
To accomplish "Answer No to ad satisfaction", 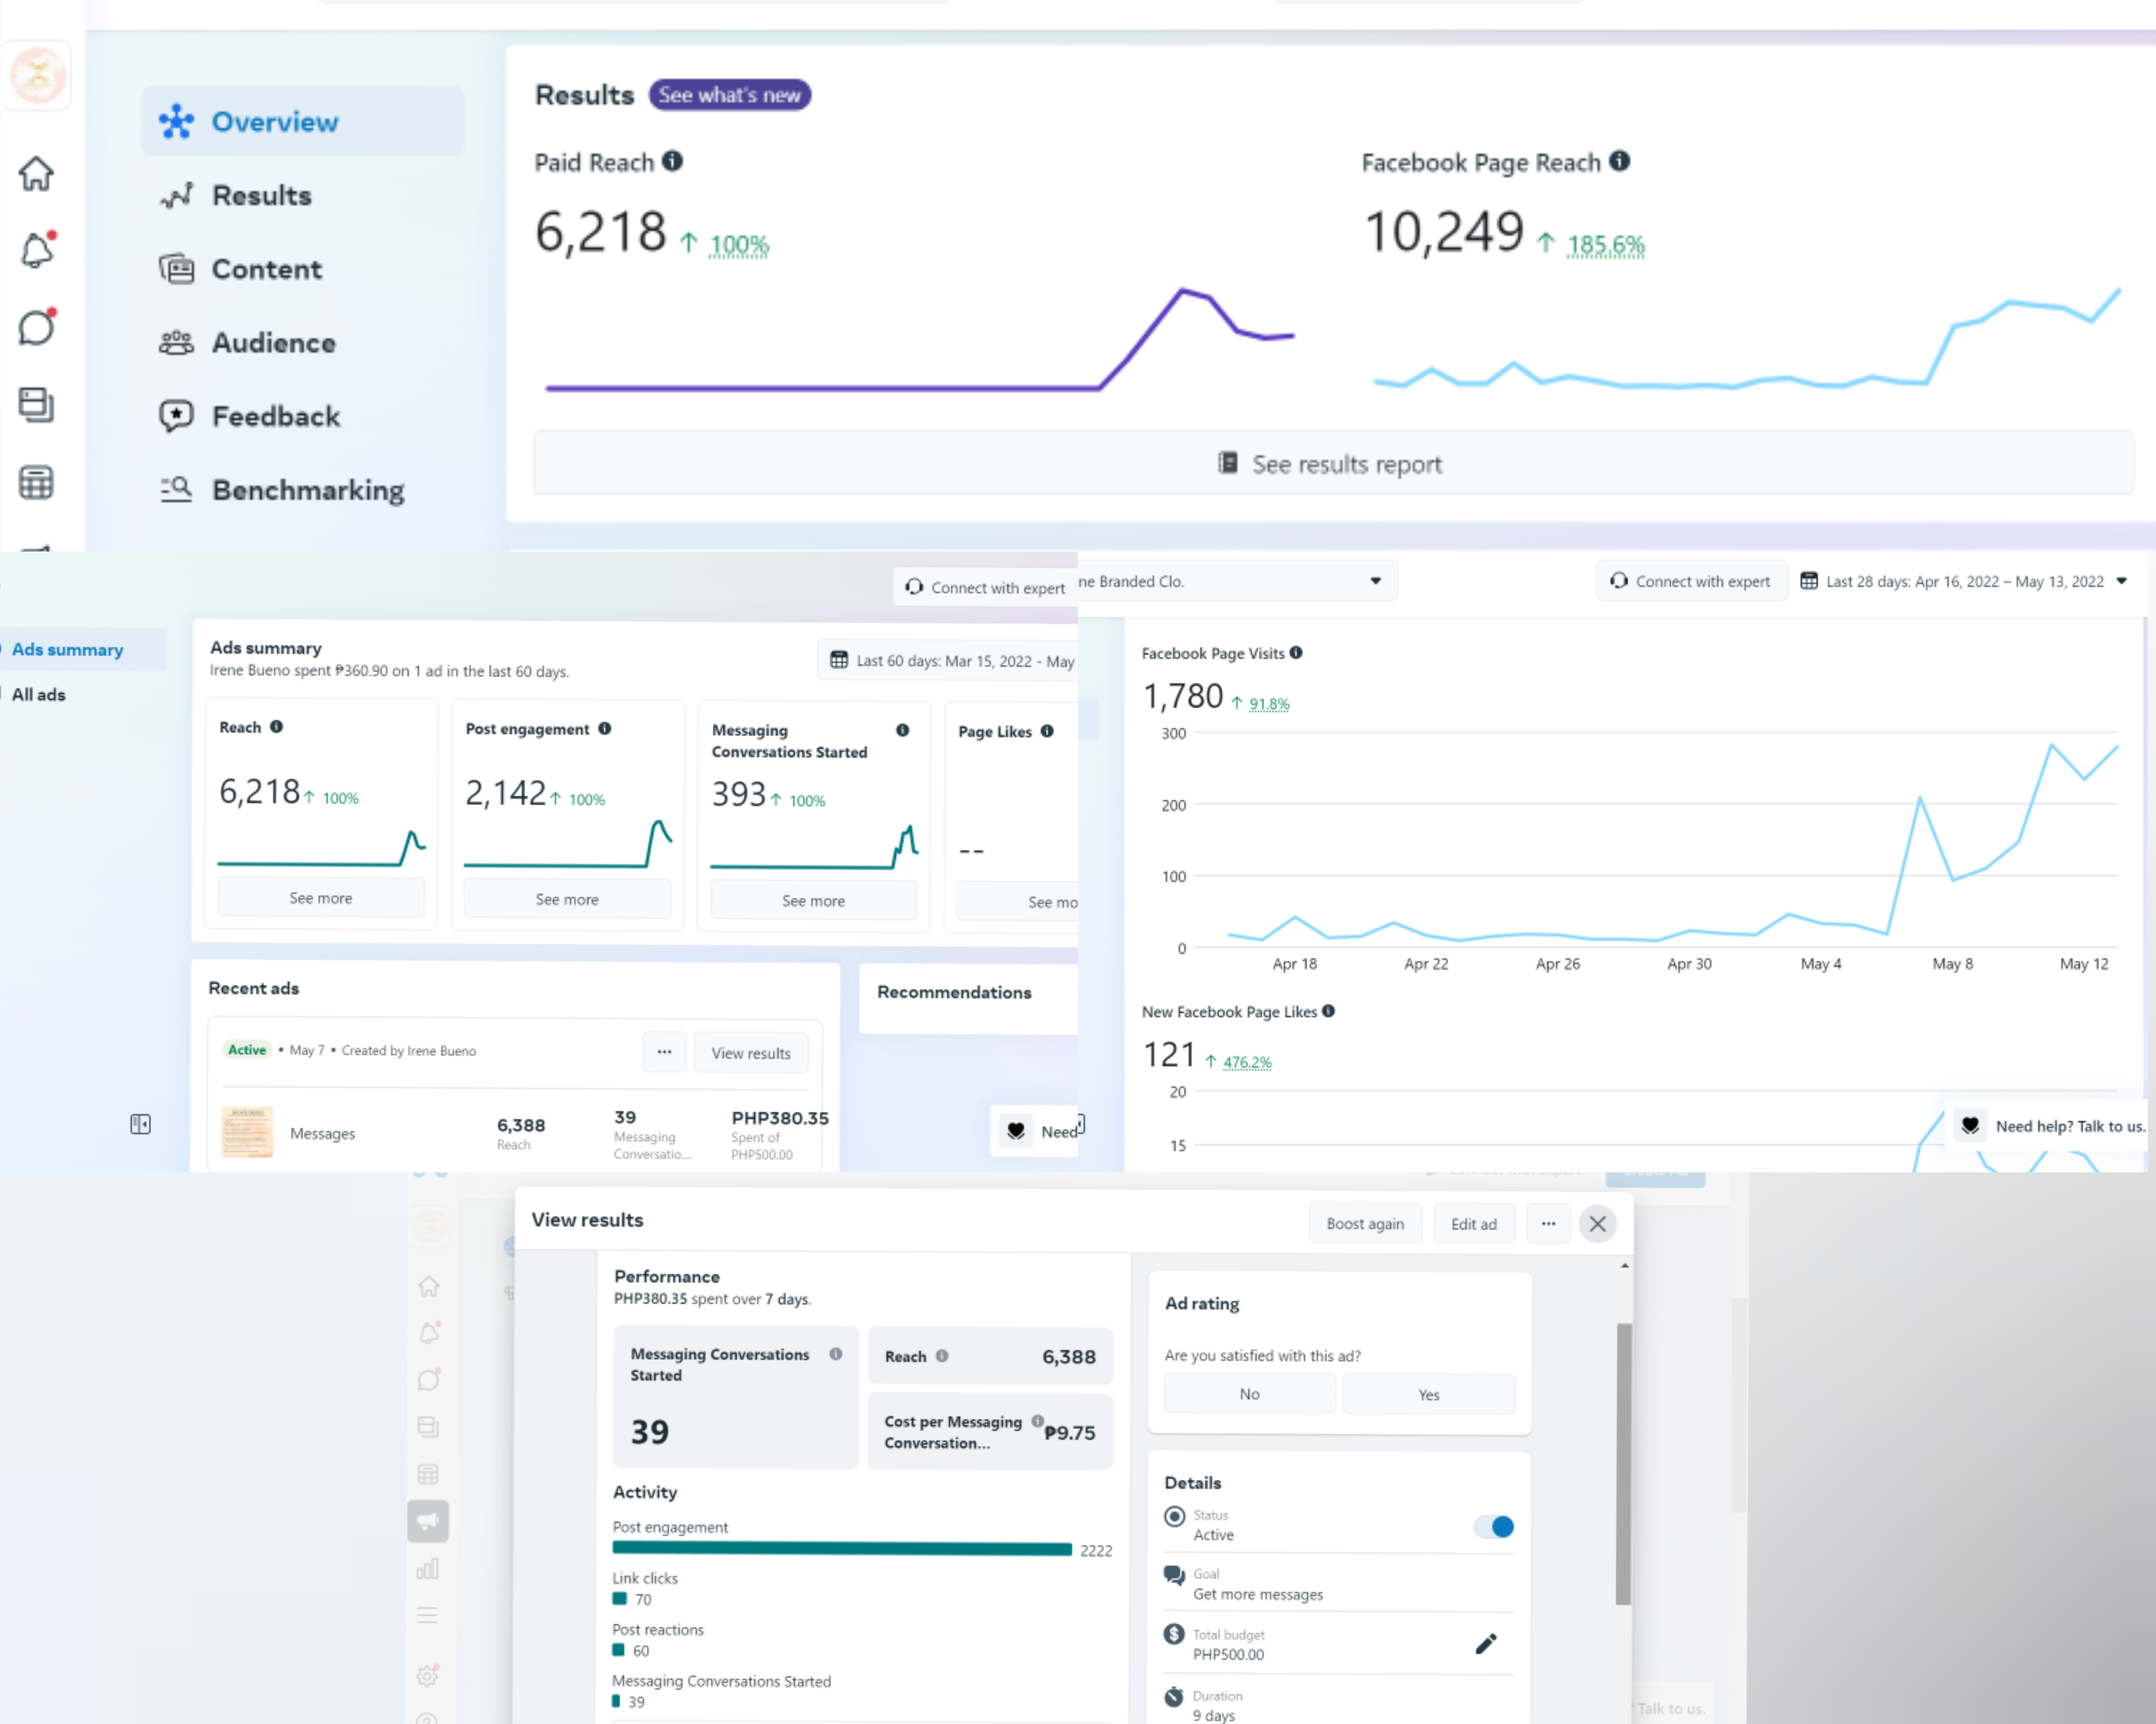I will (x=1249, y=1394).
